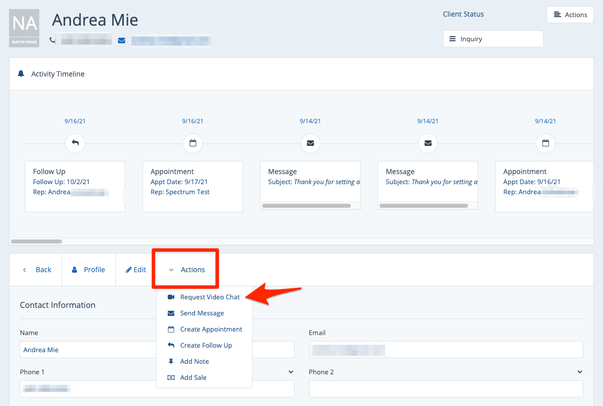Select Send Message from Actions menu

pos(202,313)
